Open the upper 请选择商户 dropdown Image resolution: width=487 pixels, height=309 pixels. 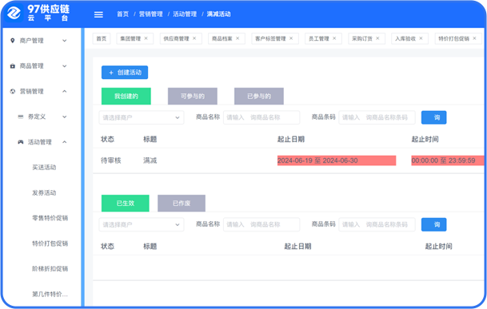point(142,117)
